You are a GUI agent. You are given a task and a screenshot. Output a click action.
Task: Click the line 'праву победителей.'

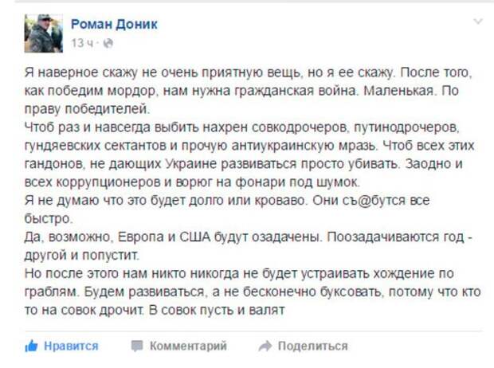[x=88, y=109]
